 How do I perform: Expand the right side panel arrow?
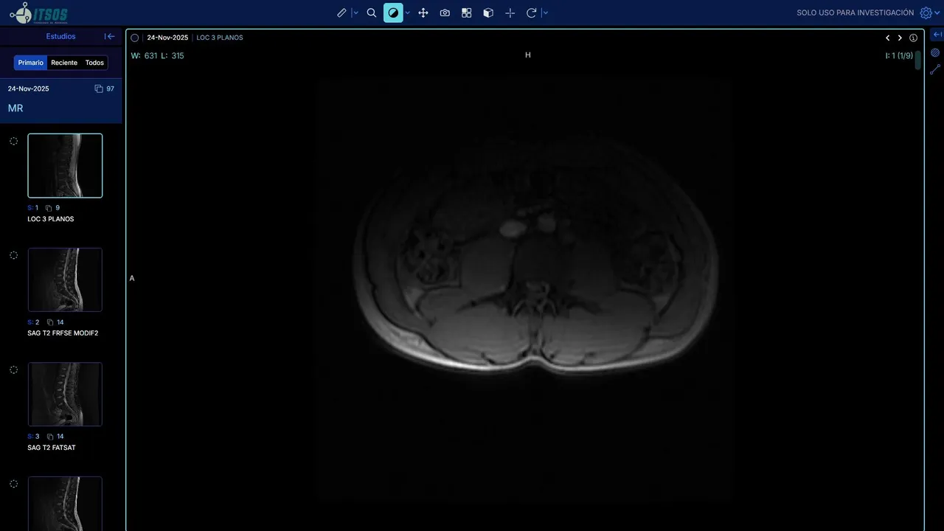pos(937,35)
